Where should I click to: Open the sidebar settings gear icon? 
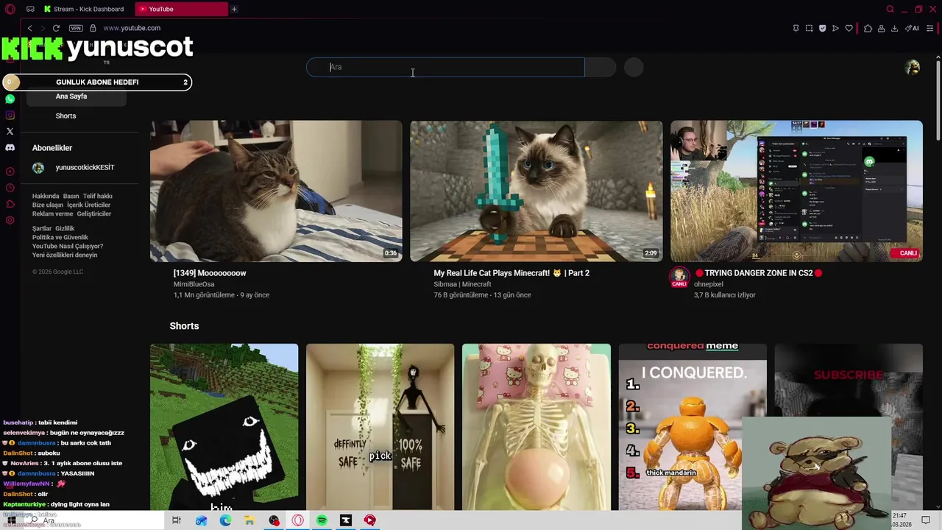point(10,220)
